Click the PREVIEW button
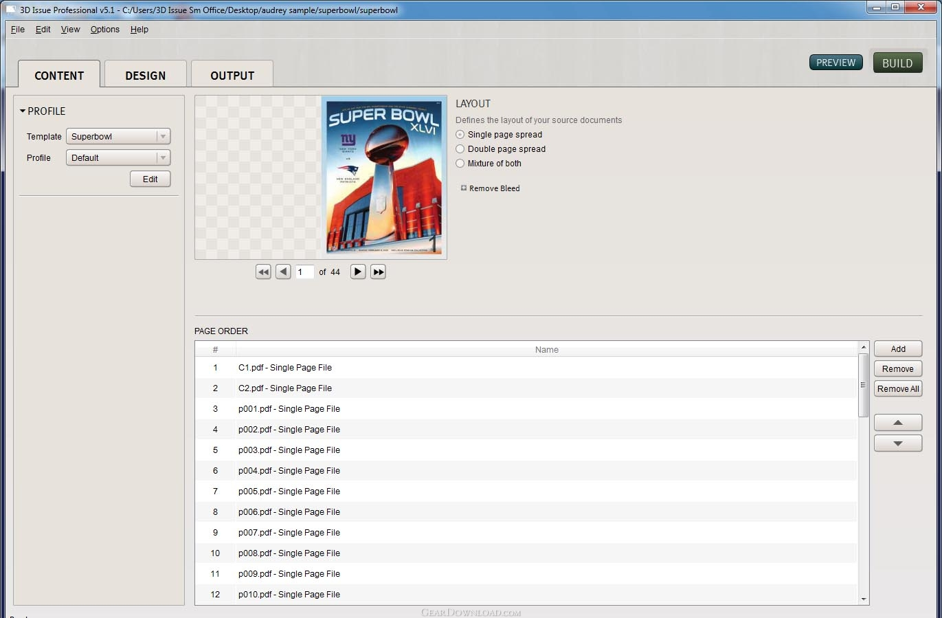Screen dimensions: 942x618 click(836, 63)
